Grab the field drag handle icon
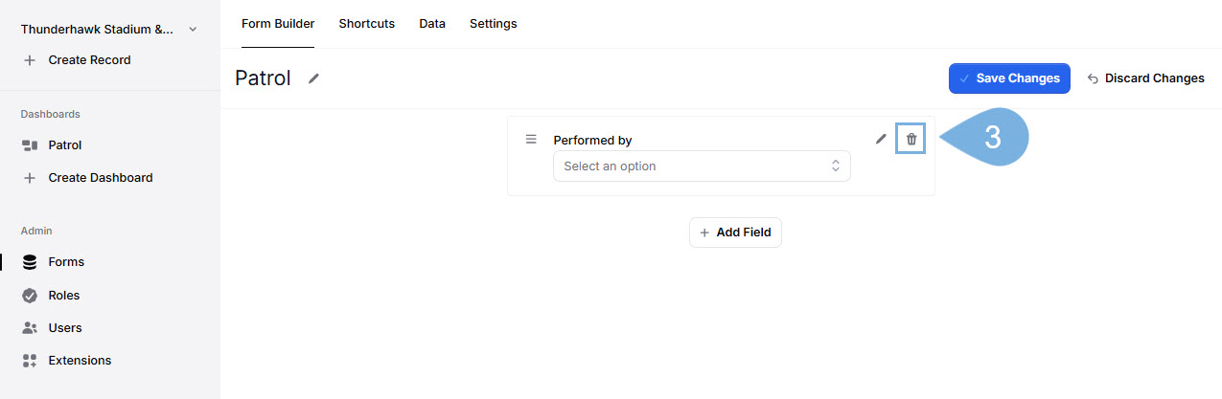The height and width of the screenshot is (399, 1222). pos(531,139)
